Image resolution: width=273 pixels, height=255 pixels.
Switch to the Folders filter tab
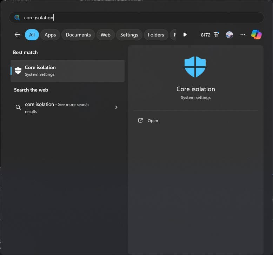point(156,35)
